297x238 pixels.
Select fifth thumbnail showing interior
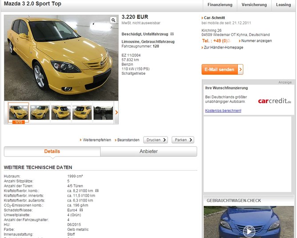click(103, 113)
